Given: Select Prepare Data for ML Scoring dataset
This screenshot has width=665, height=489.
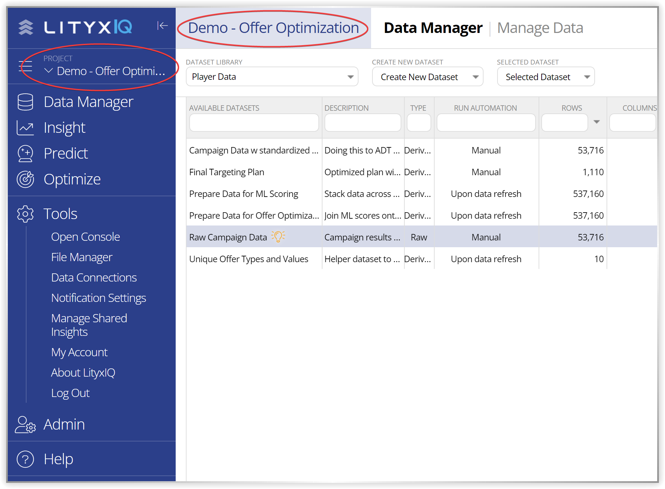Looking at the screenshot, I should click(x=421, y=194).
